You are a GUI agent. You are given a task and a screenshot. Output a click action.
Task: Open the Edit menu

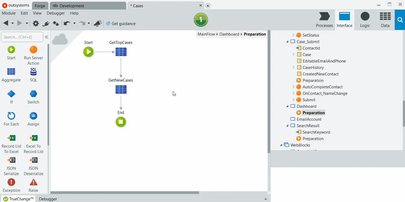pyautogui.click(x=24, y=13)
